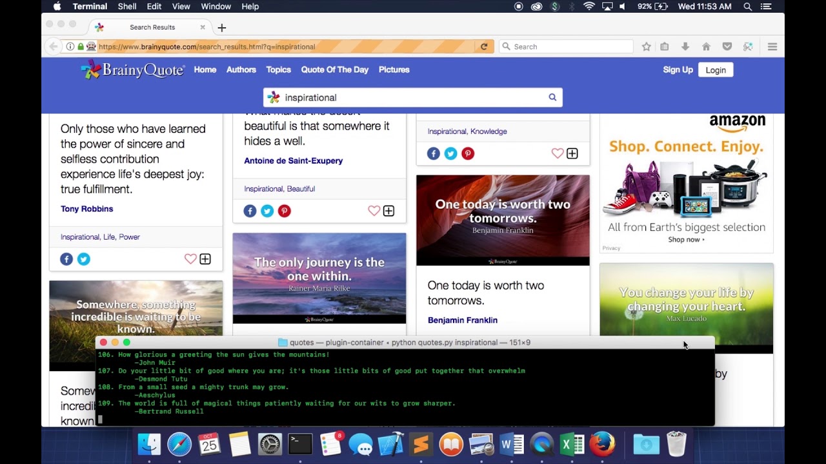Image resolution: width=826 pixels, height=464 pixels.
Task: Open the Window menu
Action: 216,6
